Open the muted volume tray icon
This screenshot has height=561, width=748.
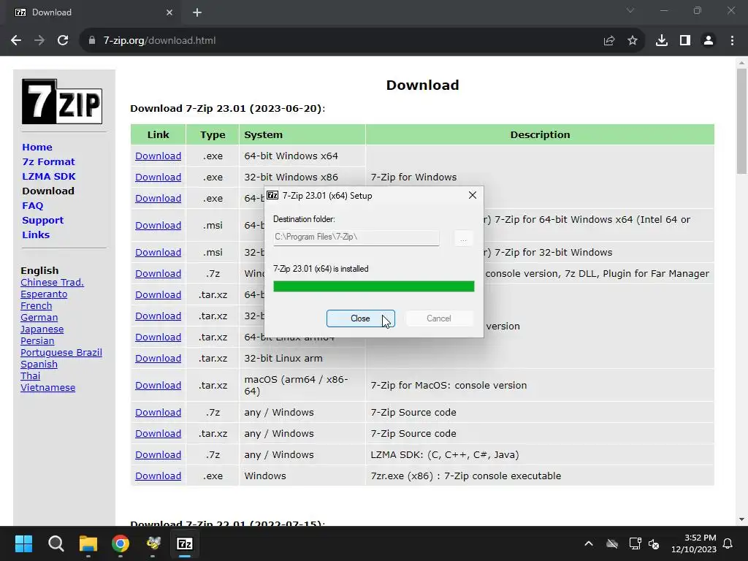[x=654, y=543]
